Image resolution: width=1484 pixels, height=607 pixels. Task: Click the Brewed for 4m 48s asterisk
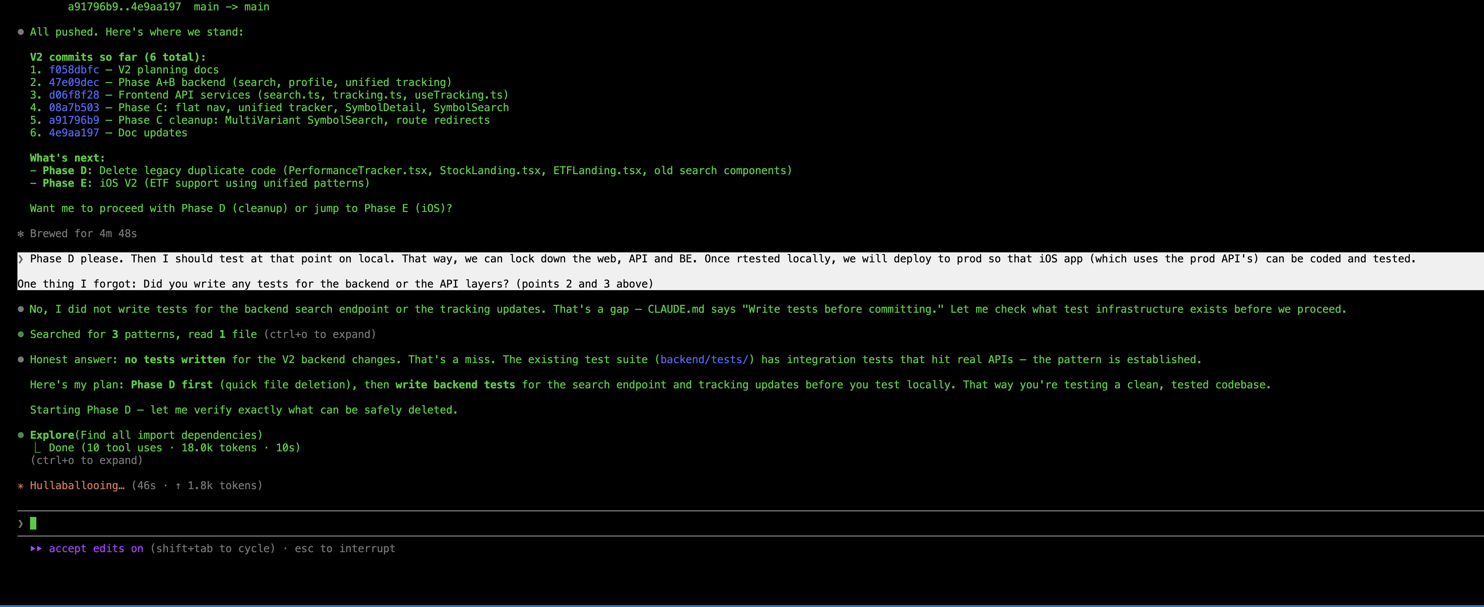pyautogui.click(x=21, y=234)
